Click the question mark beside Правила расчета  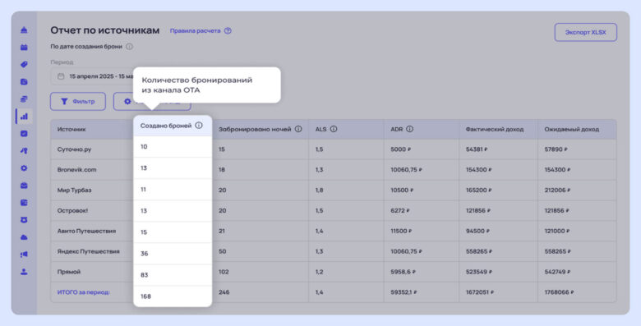pyautogui.click(x=228, y=30)
